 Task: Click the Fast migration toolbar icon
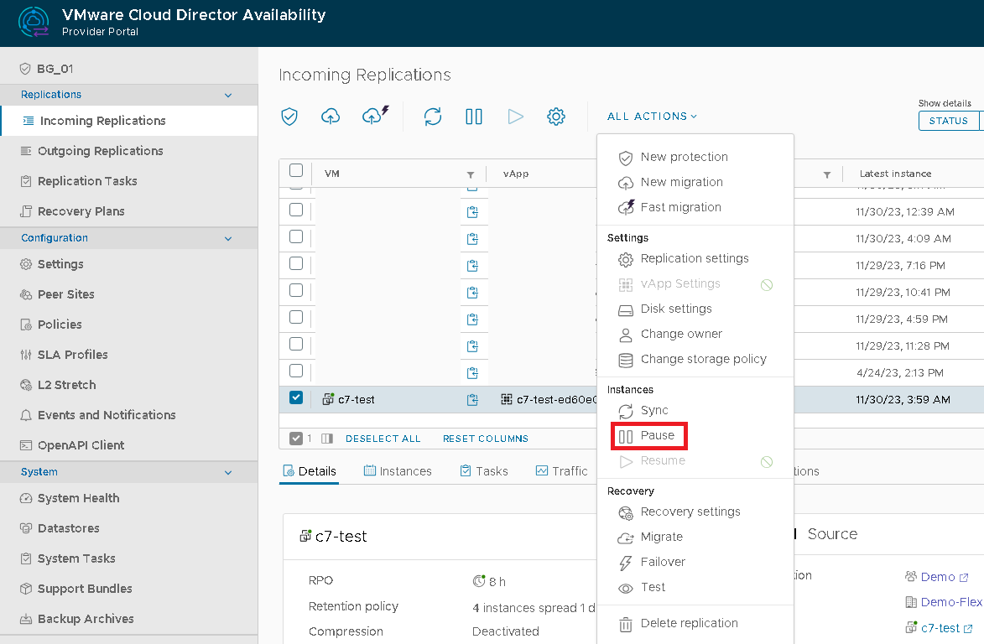(x=375, y=116)
